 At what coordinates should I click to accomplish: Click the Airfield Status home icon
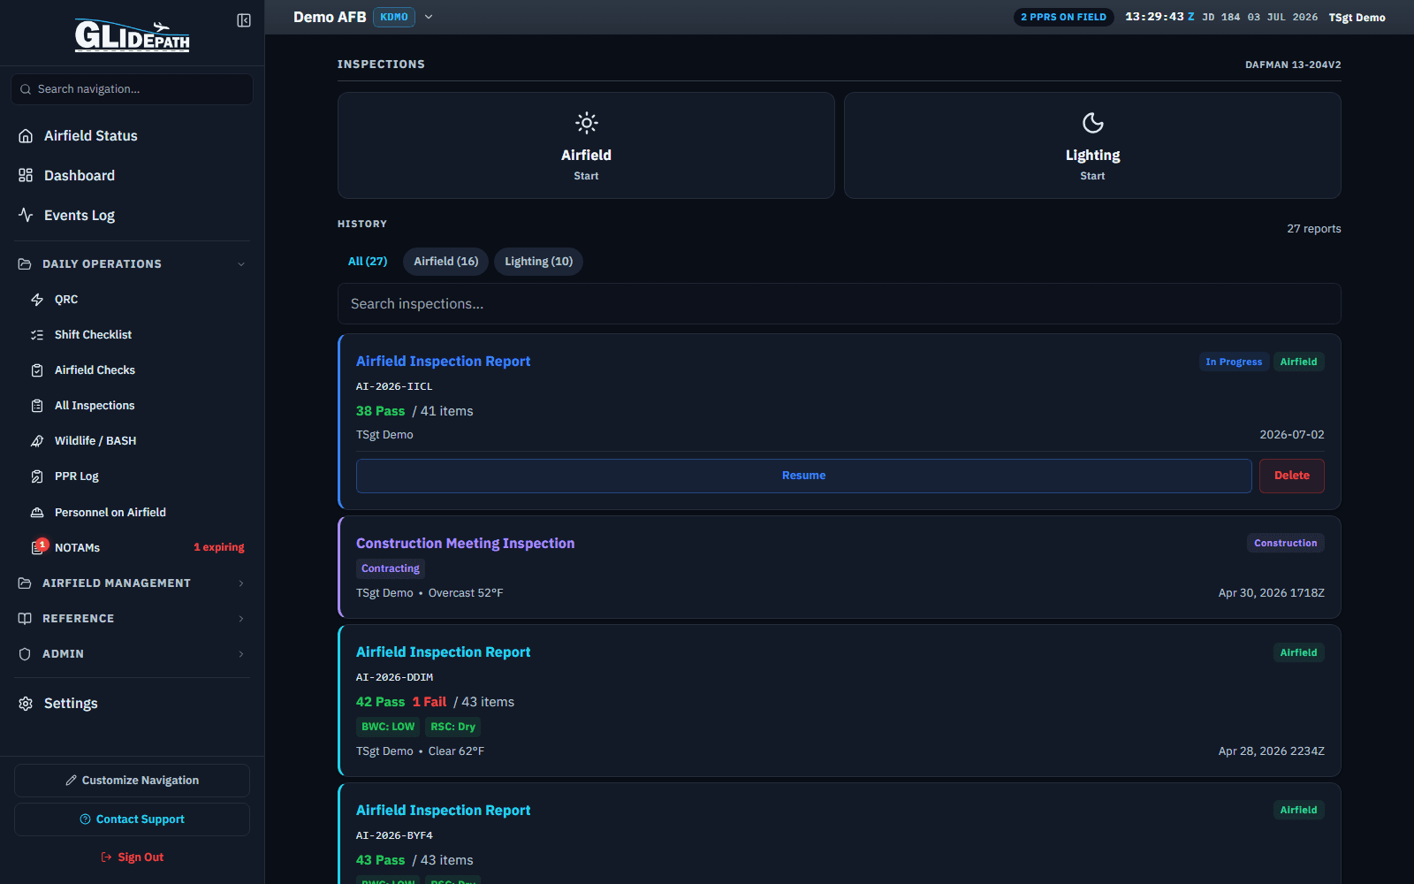(x=26, y=136)
